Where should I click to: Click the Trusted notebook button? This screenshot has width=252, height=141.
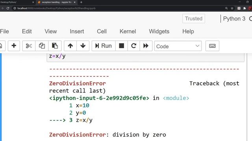coord(194,18)
